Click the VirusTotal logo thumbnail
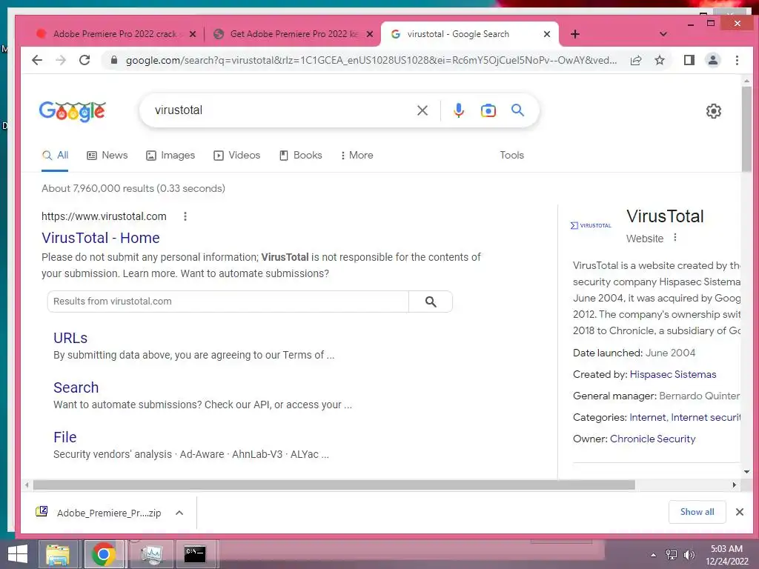Viewport: 759px width, 569px height. click(591, 225)
